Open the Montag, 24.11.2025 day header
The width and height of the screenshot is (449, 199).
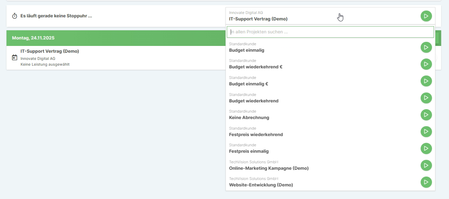33,38
